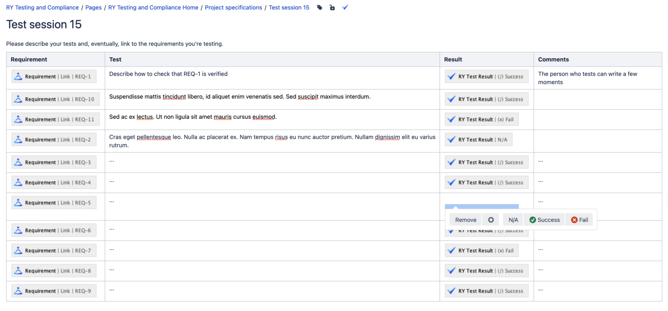Click the RY Test Result checkmark on REQ-10 row
Image resolution: width=668 pixels, height=311 pixels.
pyautogui.click(x=451, y=99)
